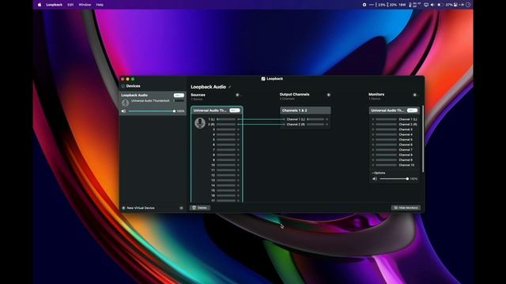Image resolution: width=506 pixels, height=284 pixels.
Task: Click input connector of monitor Channel 10
Action: (373, 165)
